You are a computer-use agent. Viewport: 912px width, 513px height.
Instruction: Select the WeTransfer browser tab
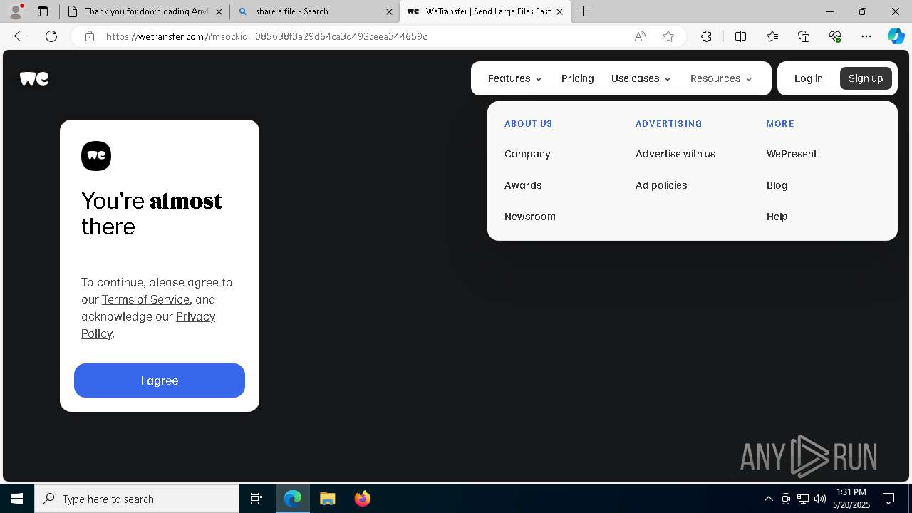[485, 11]
